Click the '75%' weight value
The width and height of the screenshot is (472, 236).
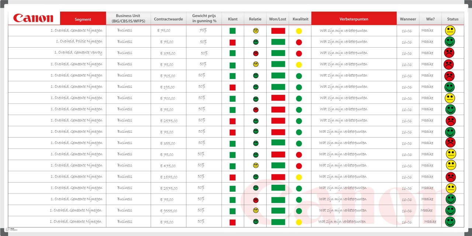click(203, 31)
